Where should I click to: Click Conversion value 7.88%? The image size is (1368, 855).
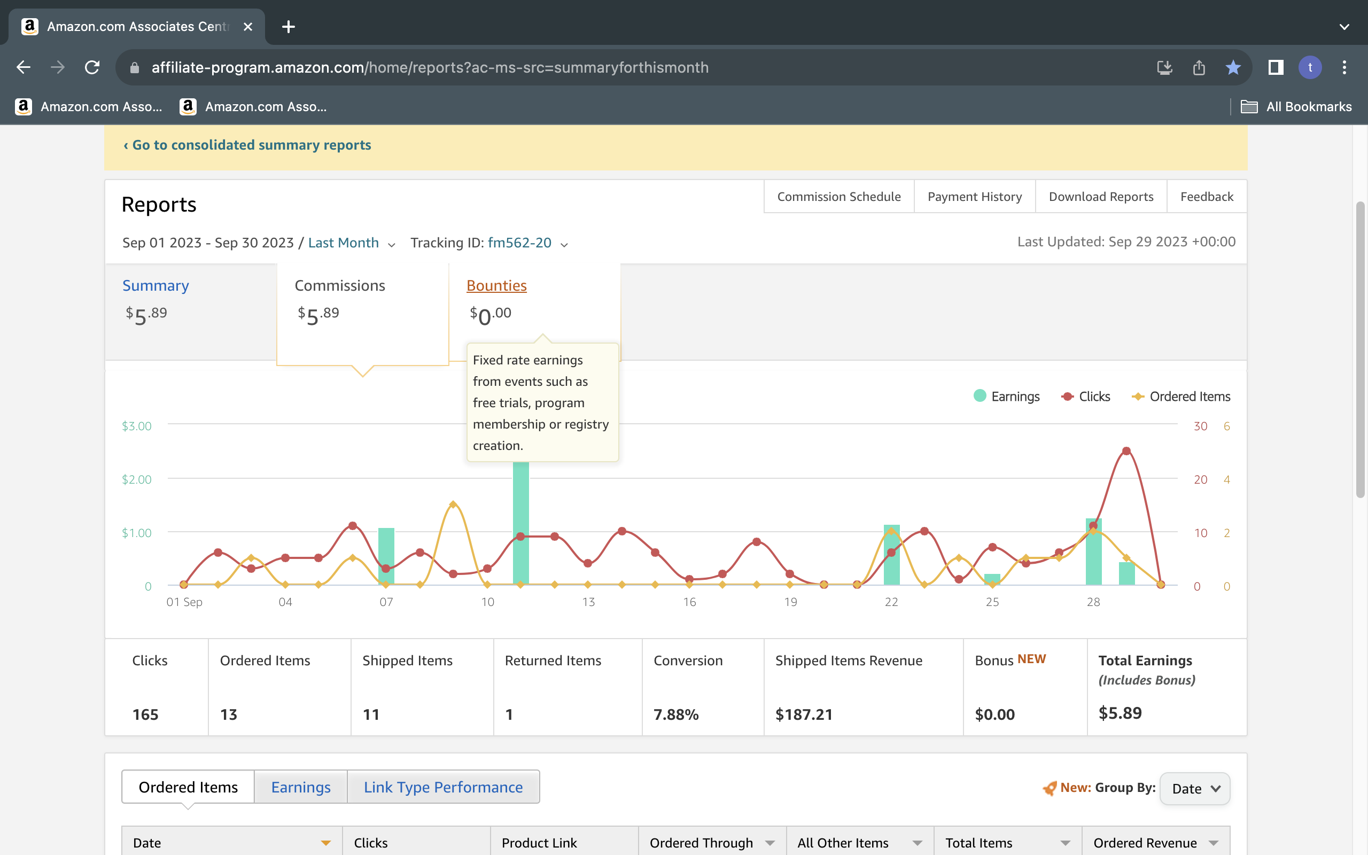coord(676,714)
